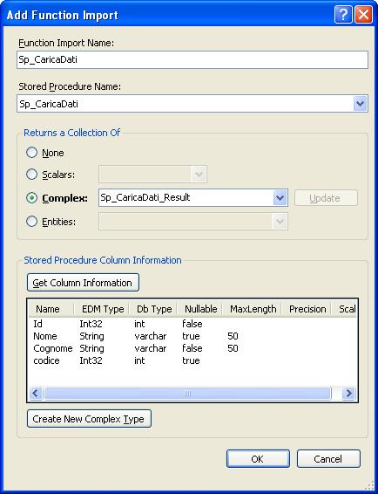Screen dimensions: 378x494
Task: Confirm with the OK button
Action: pos(258,459)
